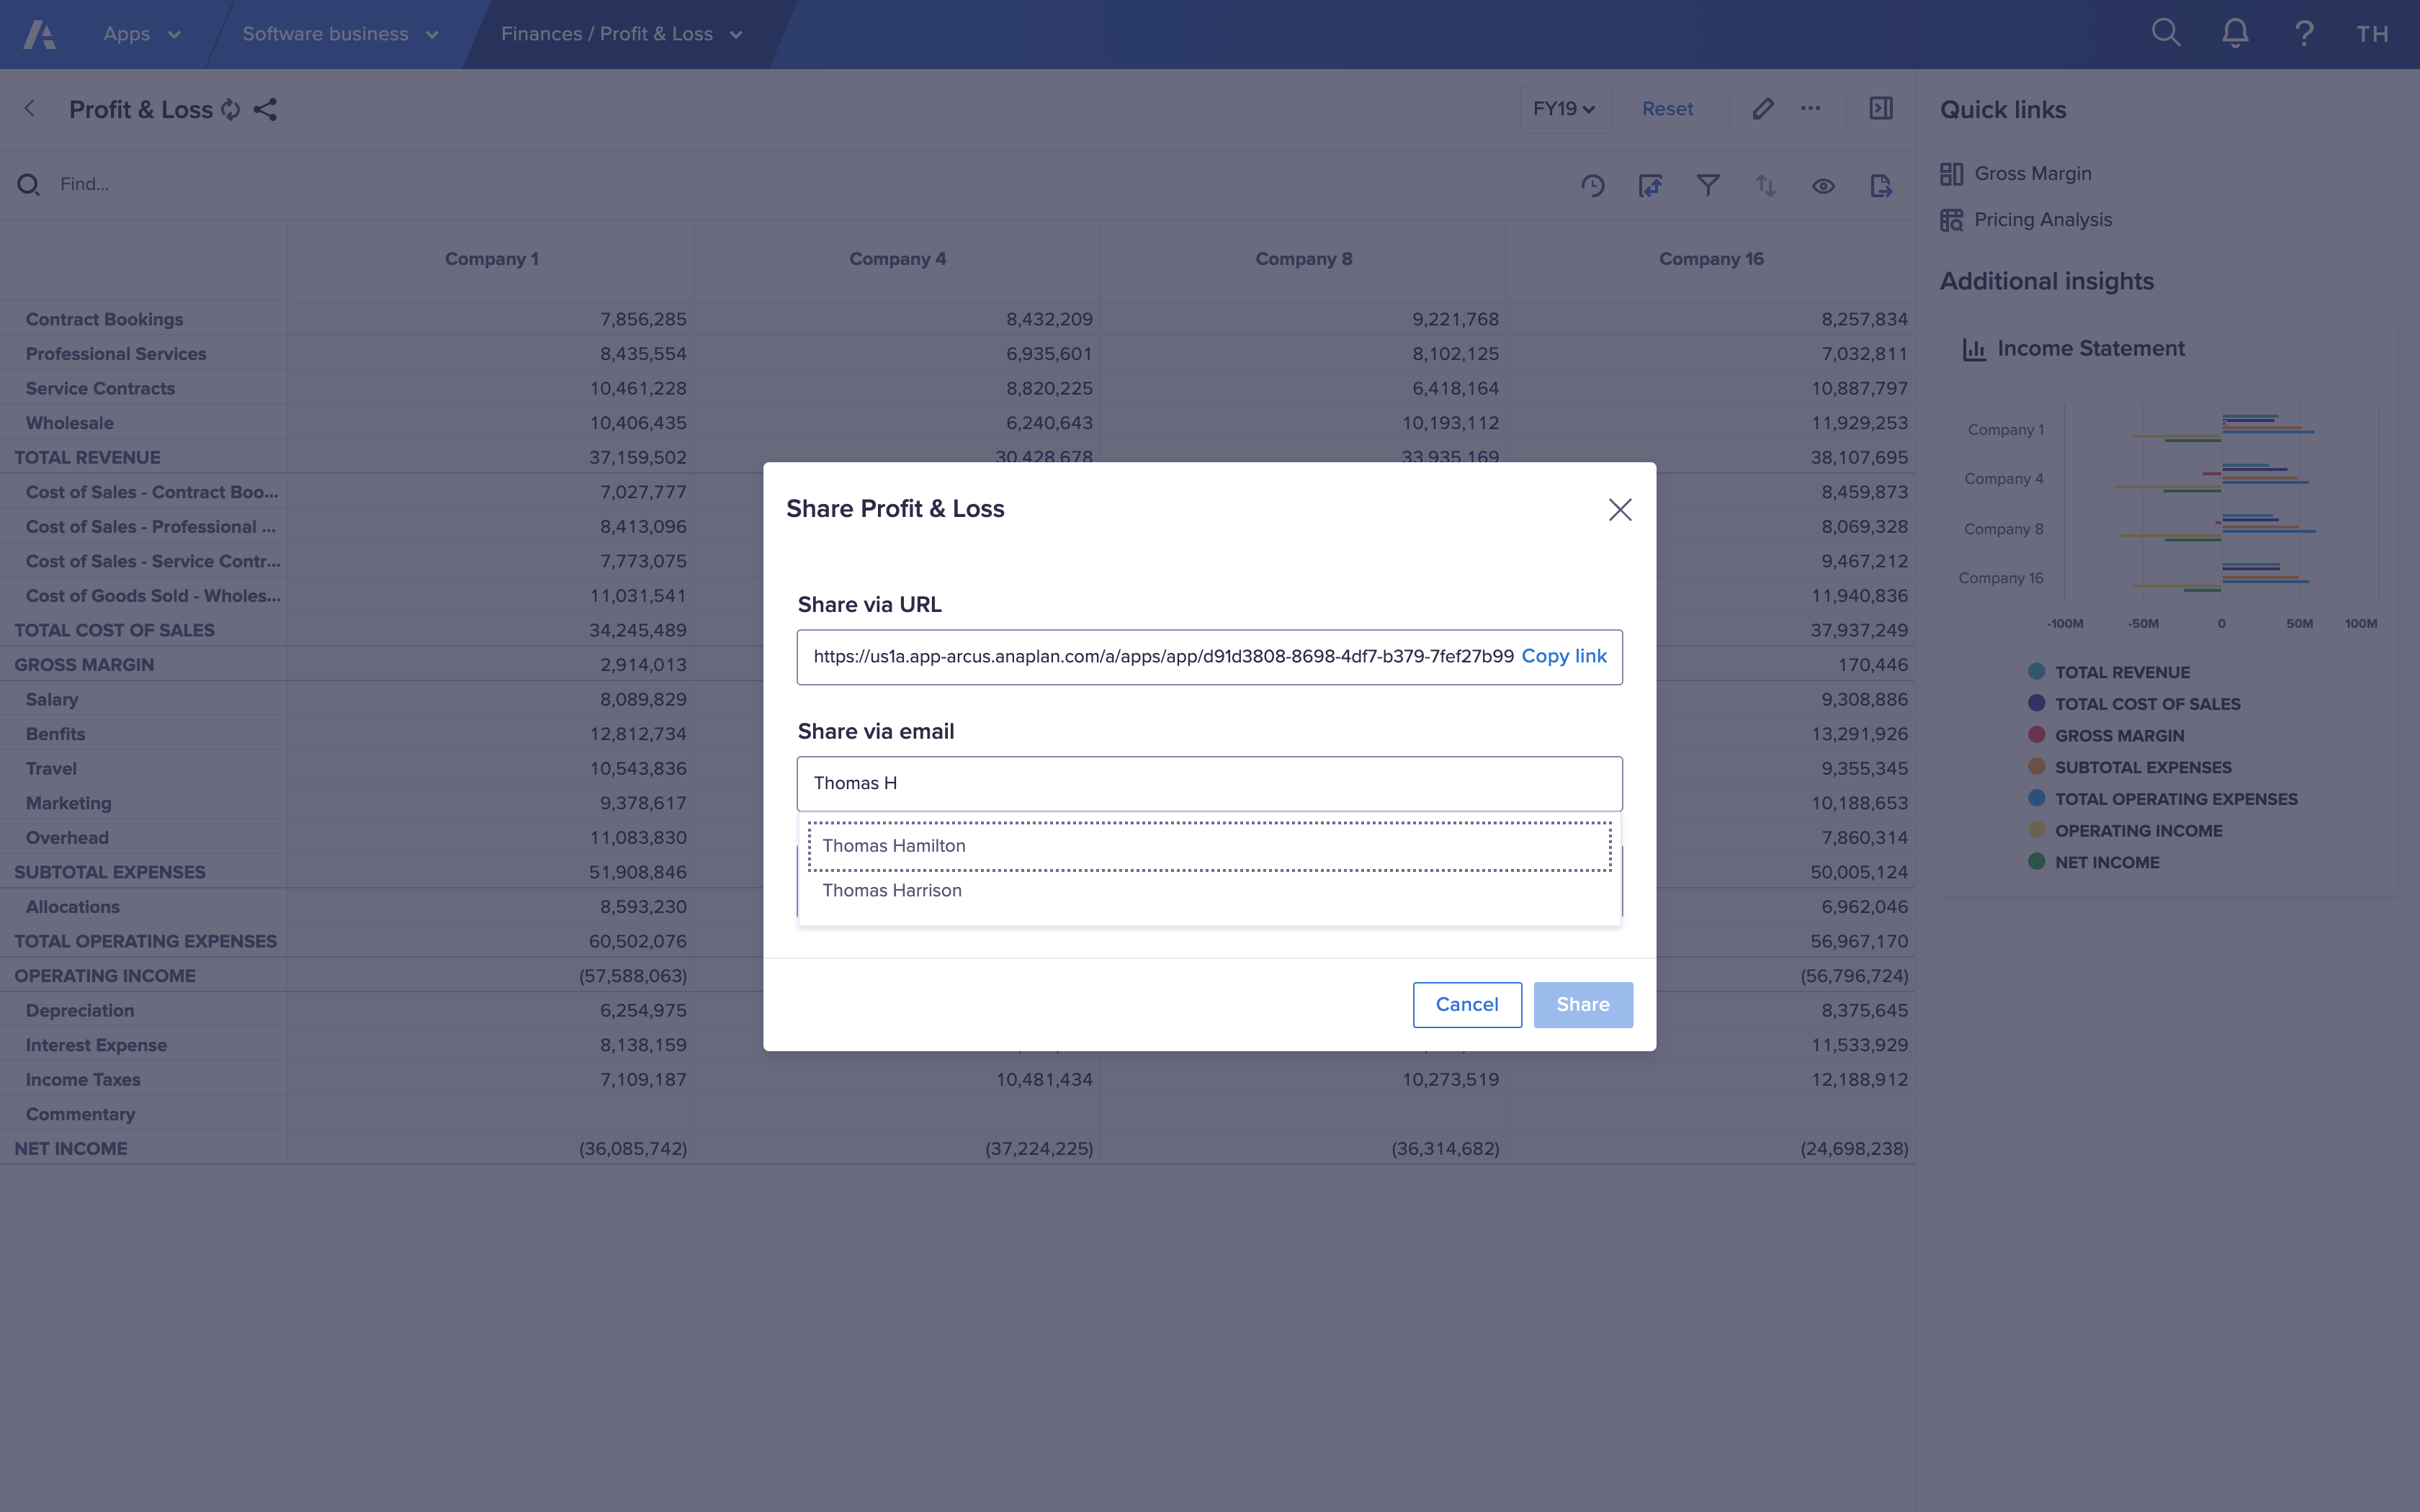Screen dimensions: 2420x1512
Task: Open global search icon in header
Action: 2165,33
